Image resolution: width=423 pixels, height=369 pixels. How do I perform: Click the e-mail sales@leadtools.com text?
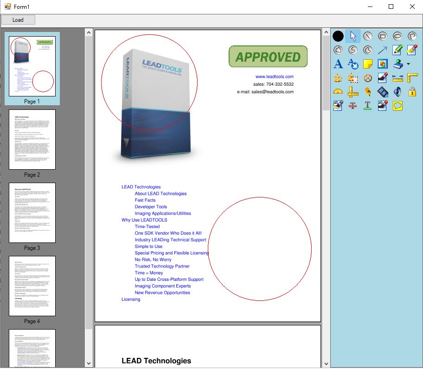(265, 92)
